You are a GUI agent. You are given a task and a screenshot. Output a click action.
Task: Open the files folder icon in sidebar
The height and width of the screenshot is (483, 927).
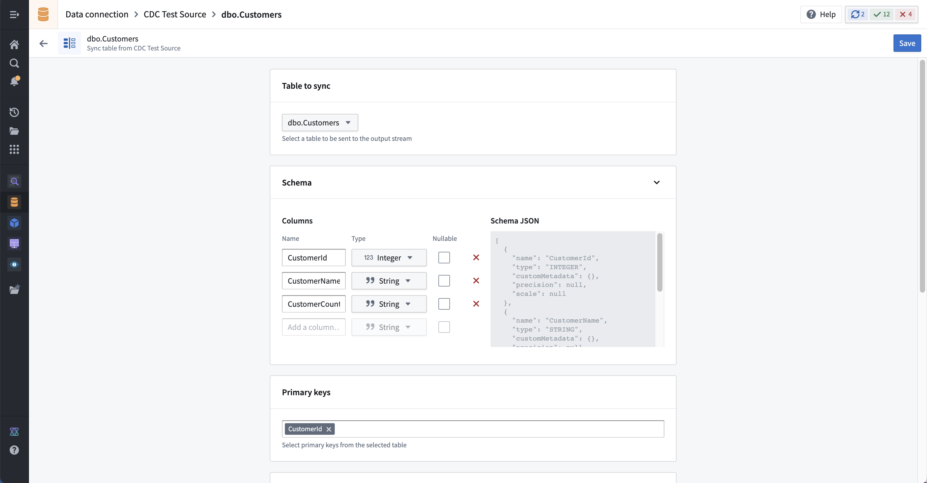tap(14, 131)
